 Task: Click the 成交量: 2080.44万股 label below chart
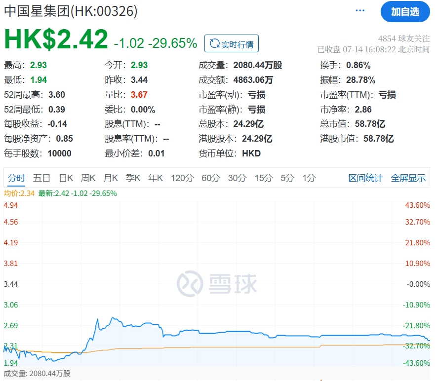click(x=37, y=373)
